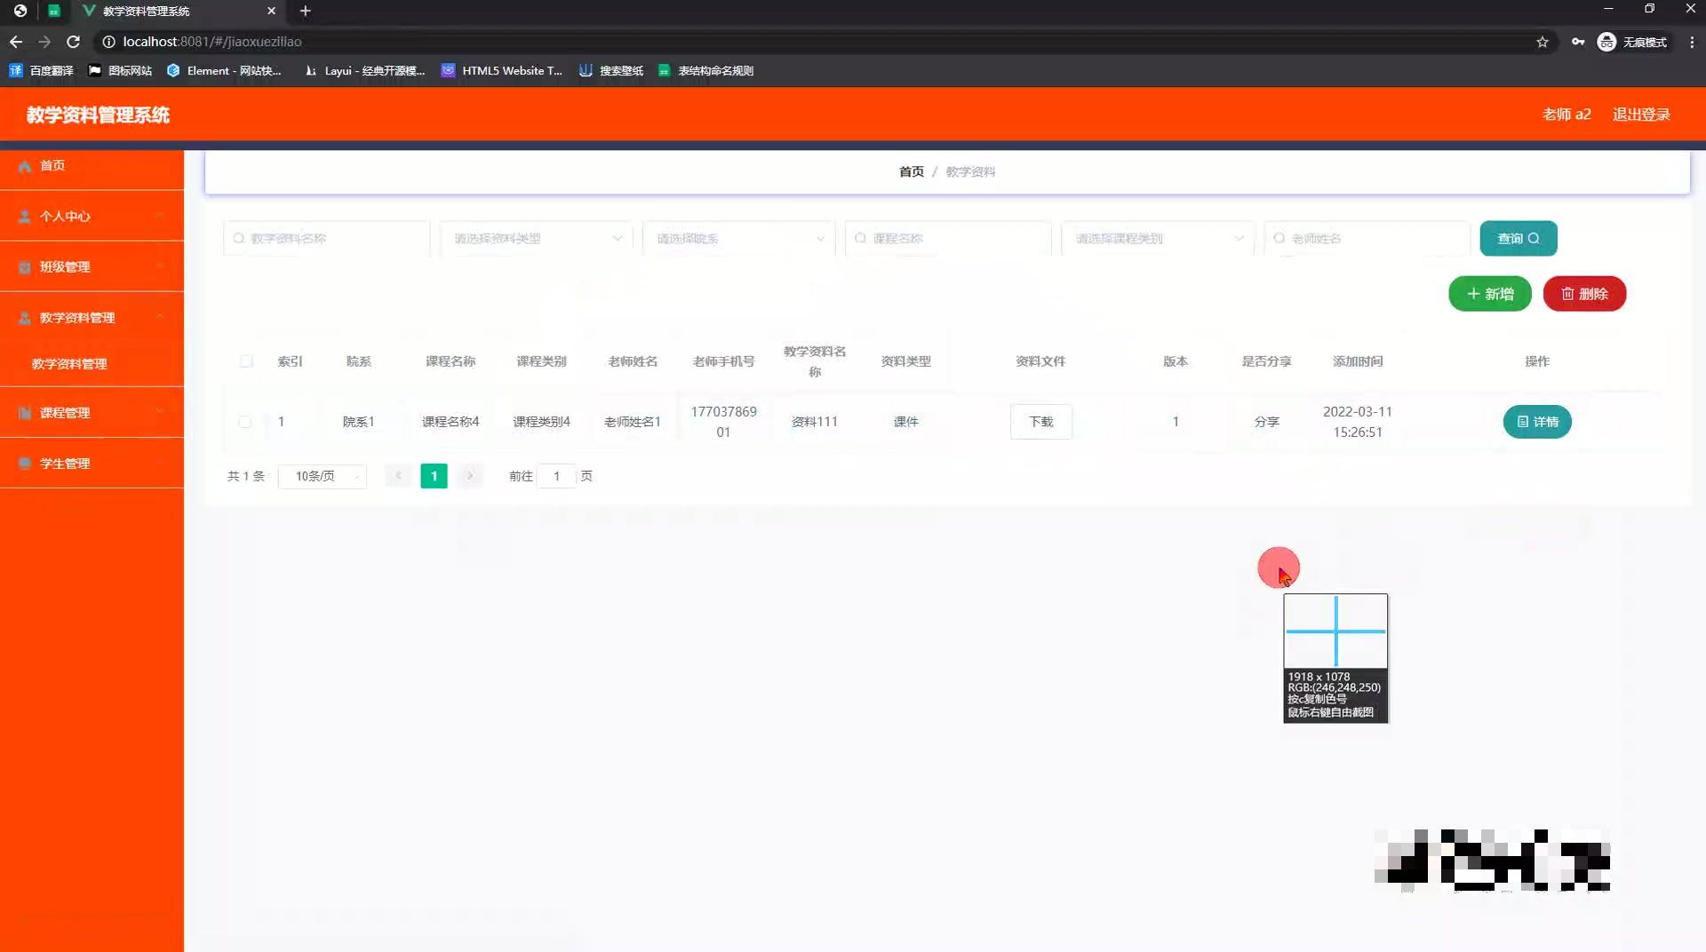Open Layui bookmark
This screenshot has width=1706, height=952.
point(364,70)
